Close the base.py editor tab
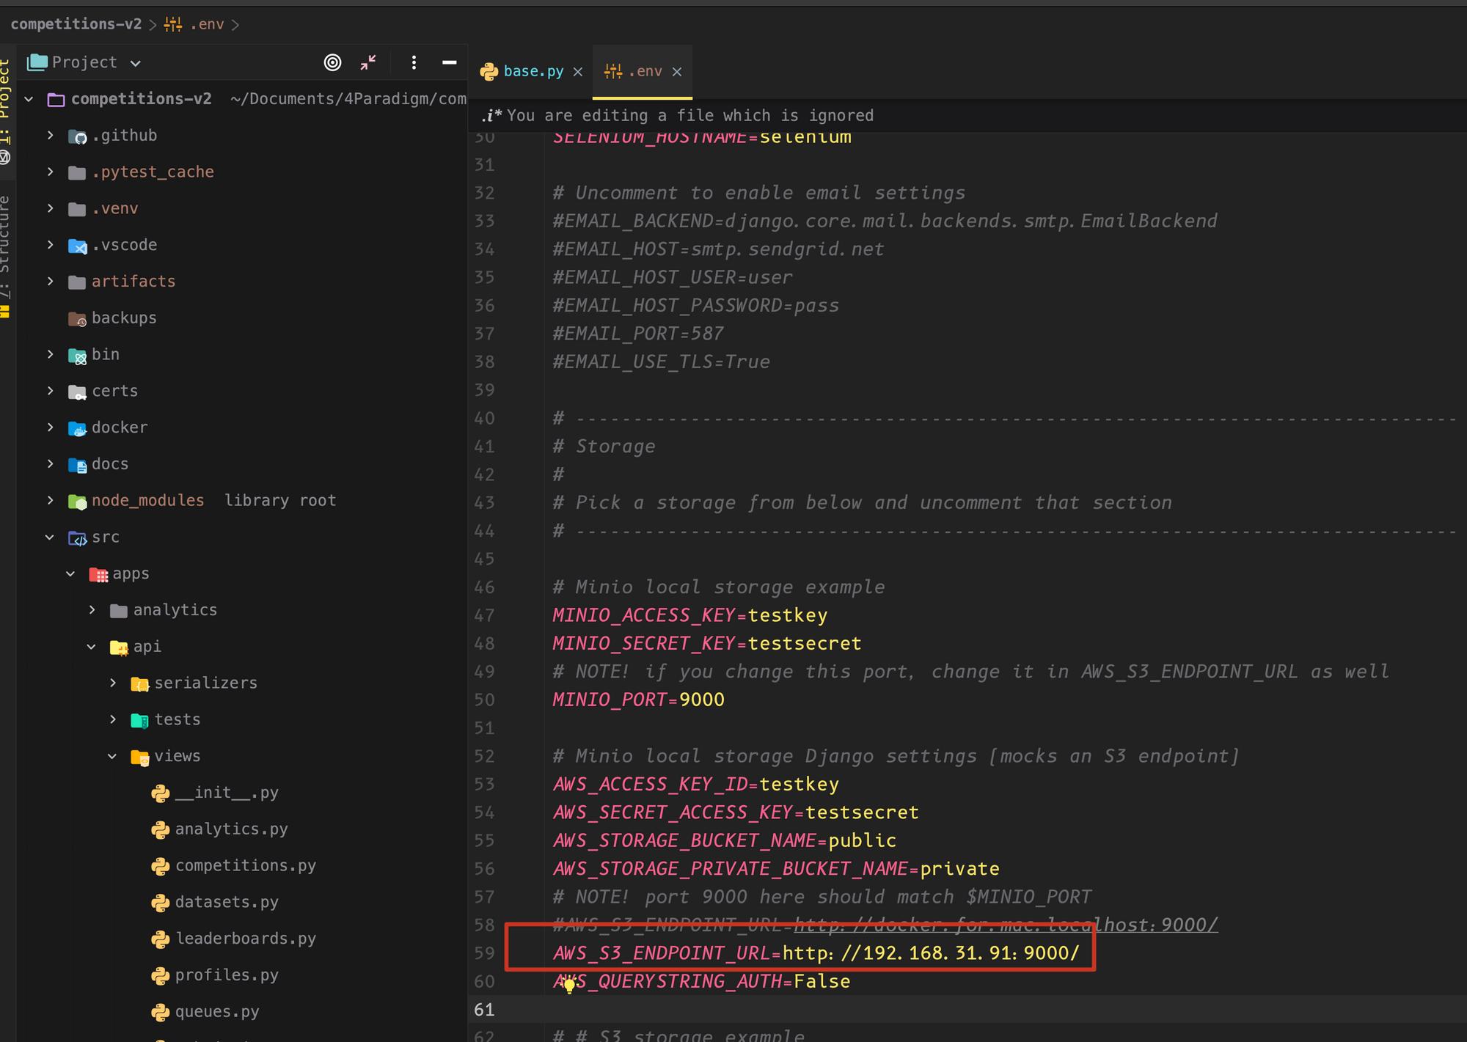The width and height of the screenshot is (1467, 1042). (578, 72)
